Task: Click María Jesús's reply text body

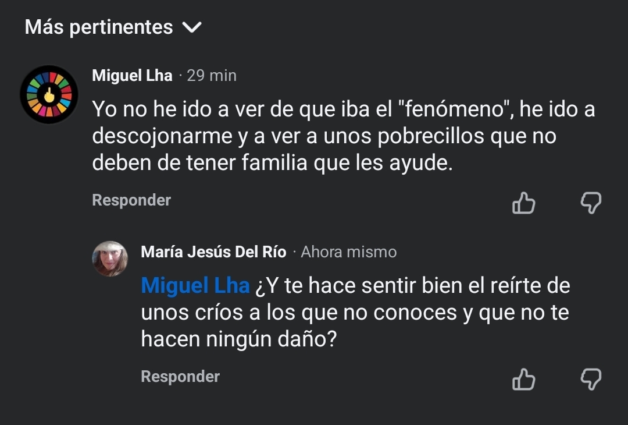Action: point(355,313)
